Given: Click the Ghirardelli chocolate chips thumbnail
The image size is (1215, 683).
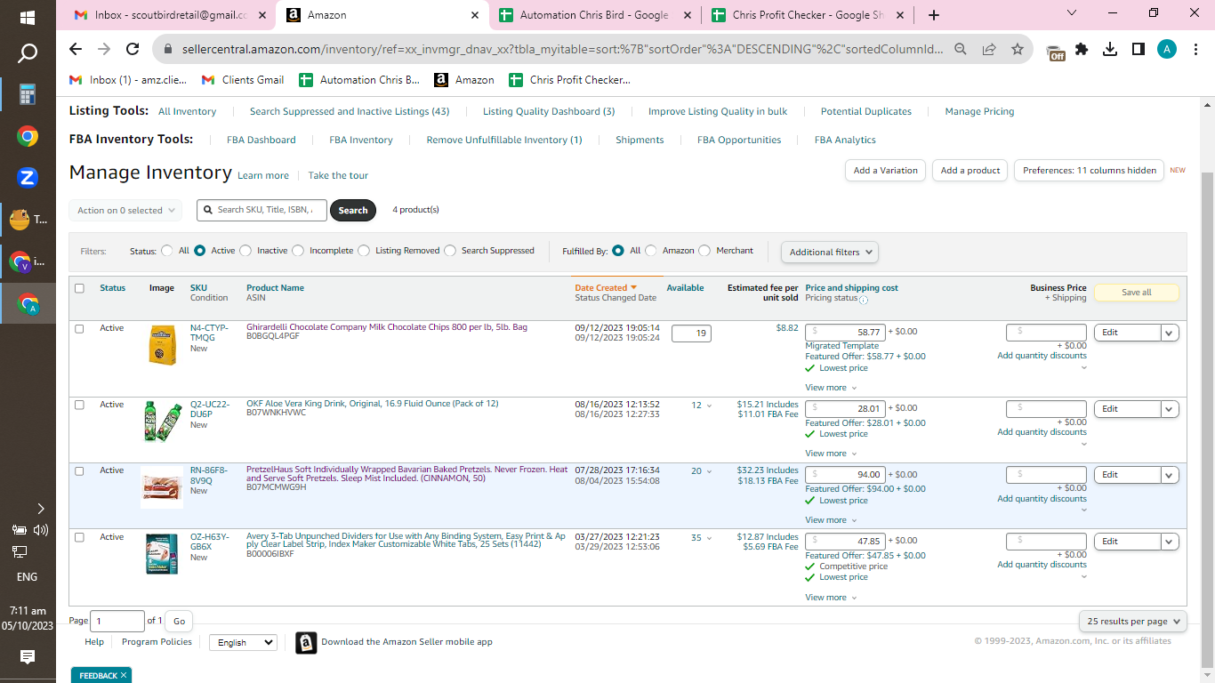Looking at the screenshot, I should coord(162,346).
